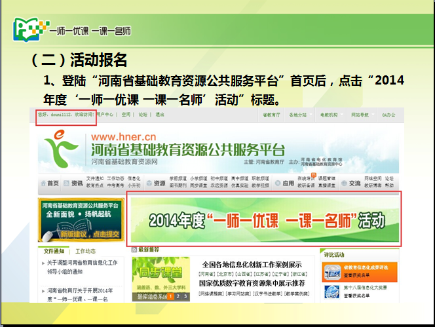Open 学前频道 resource channel

pos(178,178)
